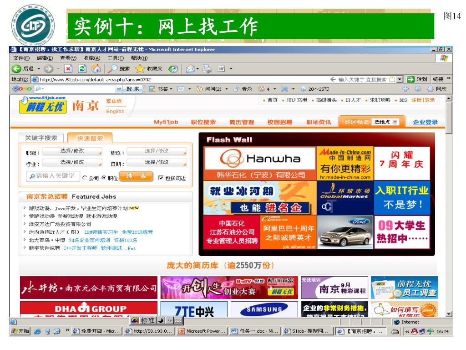The image size is (466, 350).
Task: Click the SOSO logo on toolbar
Action: [22, 89]
